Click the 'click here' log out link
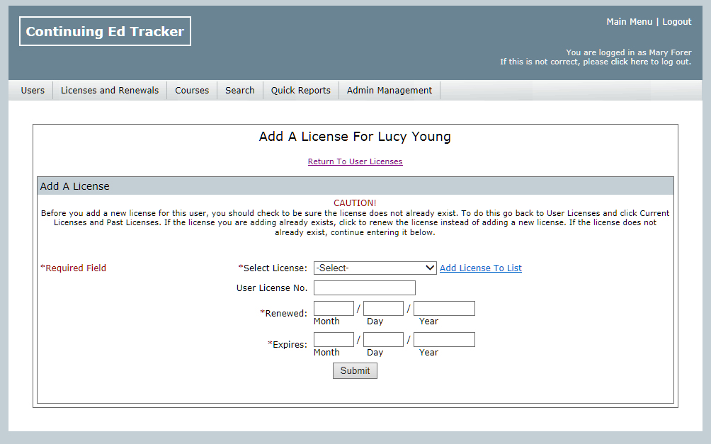The width and height of the screenshot is (711, 444). point(629,62)
